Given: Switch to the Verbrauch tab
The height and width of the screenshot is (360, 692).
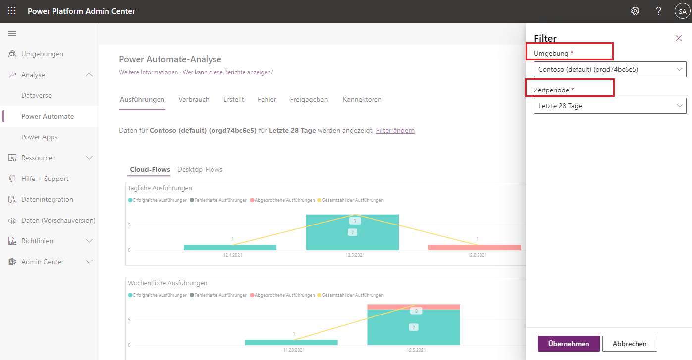Looking at the screenshot, I should 194,99.
